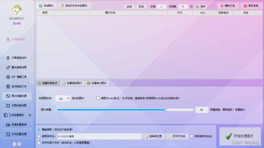Click the brush icon of 魔法智能绘图

(8, 68)
